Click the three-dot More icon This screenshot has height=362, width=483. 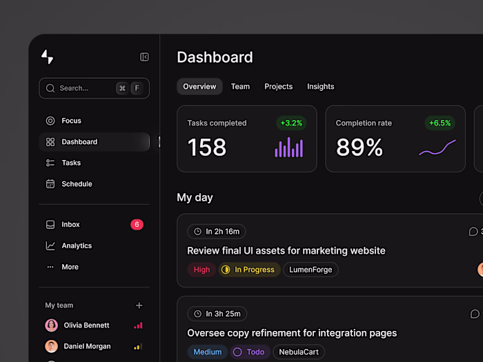(x=50, y=267)
